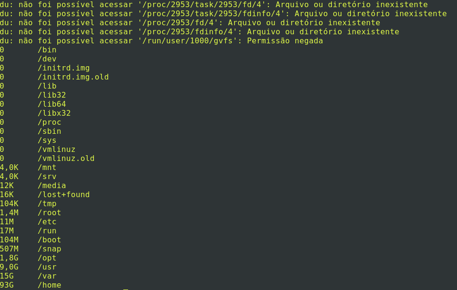This screenshot has width=457, height=290.
Task: Click the /proc directory entry in listing
Action: click(50, 122)
